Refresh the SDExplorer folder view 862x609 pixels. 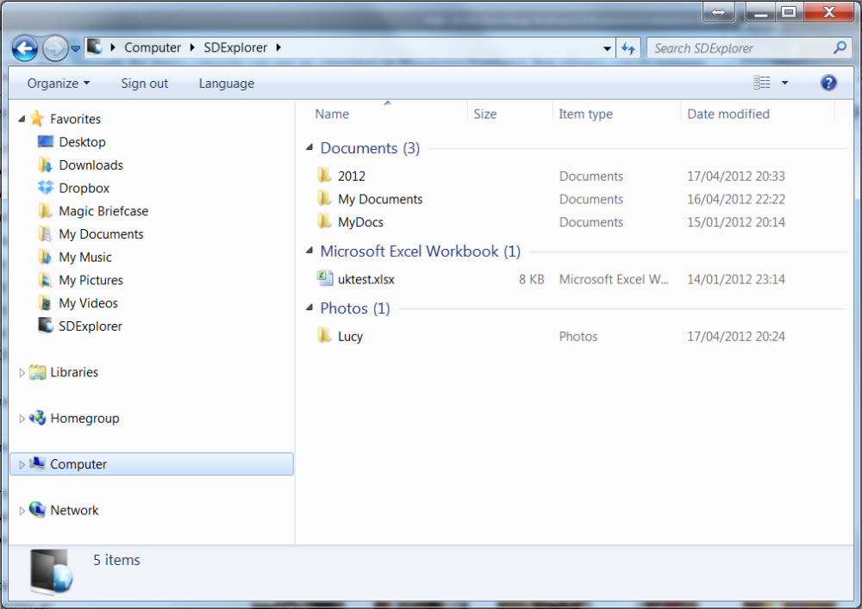628,49
